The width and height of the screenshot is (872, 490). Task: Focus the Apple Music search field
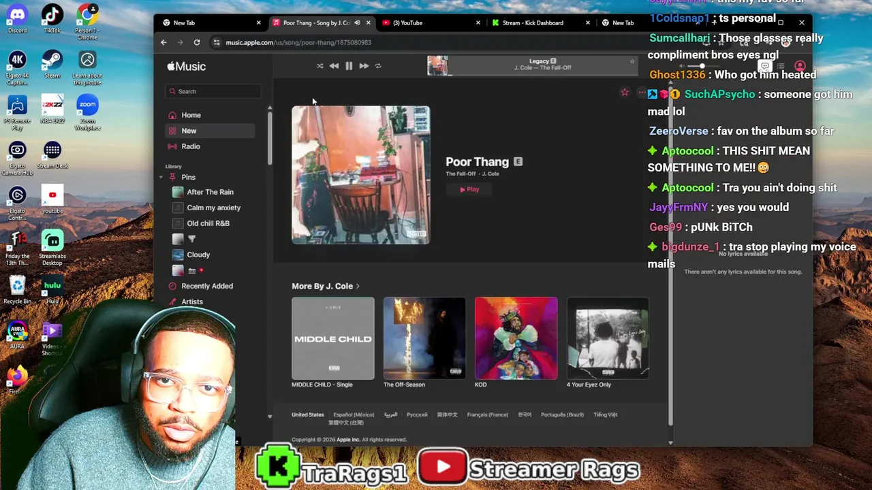[213, 91]
